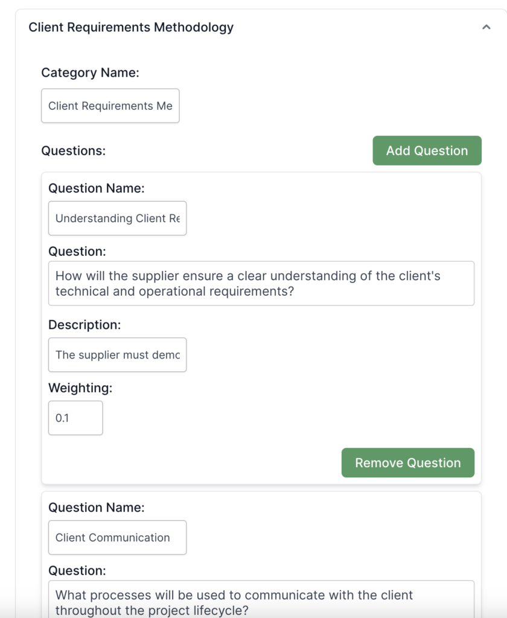Click the Question label above the communication textarea
507x618 pixels.
77,570
